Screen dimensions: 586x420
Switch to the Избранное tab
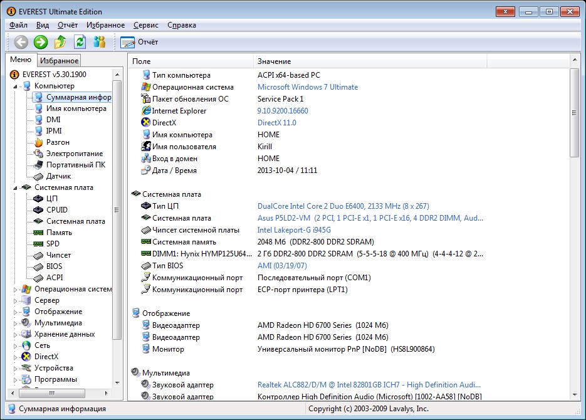59,61
